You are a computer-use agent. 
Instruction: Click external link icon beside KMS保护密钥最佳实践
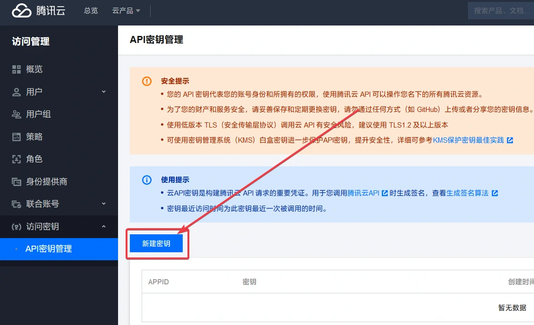[509, 140]
